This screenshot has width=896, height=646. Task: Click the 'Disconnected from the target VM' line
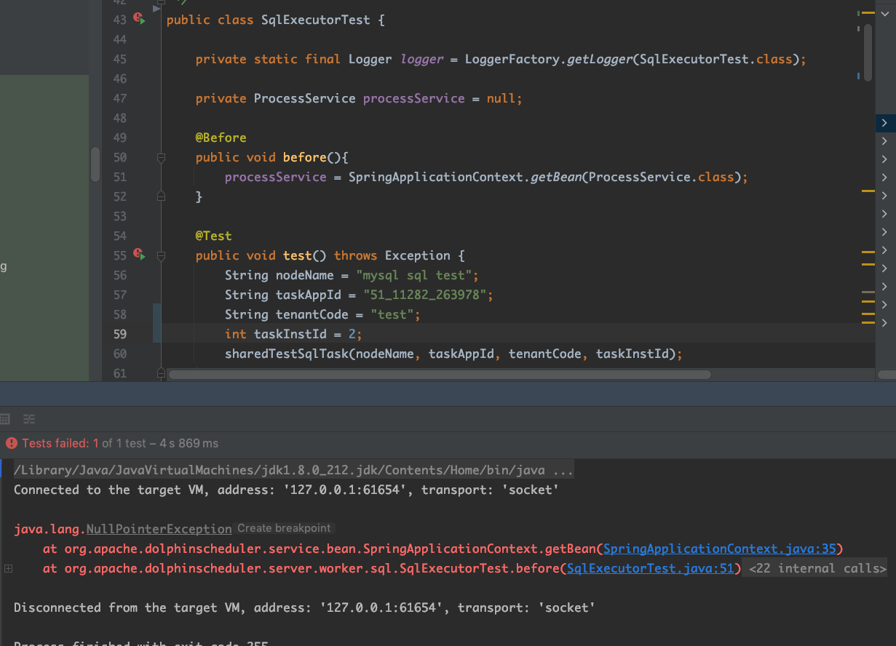click(304, 608)
